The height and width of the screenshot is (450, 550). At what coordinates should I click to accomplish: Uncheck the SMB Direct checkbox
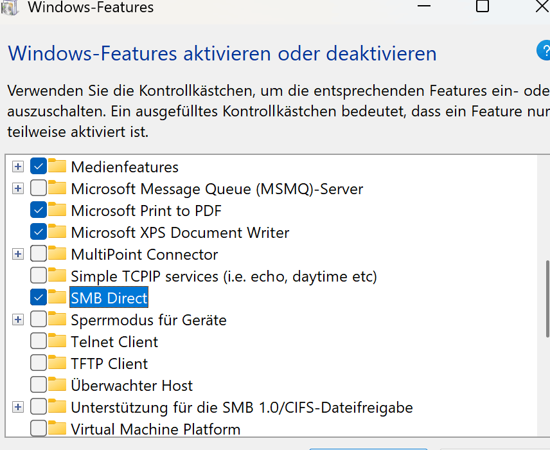pyautogui.click(x=39, y=298)
